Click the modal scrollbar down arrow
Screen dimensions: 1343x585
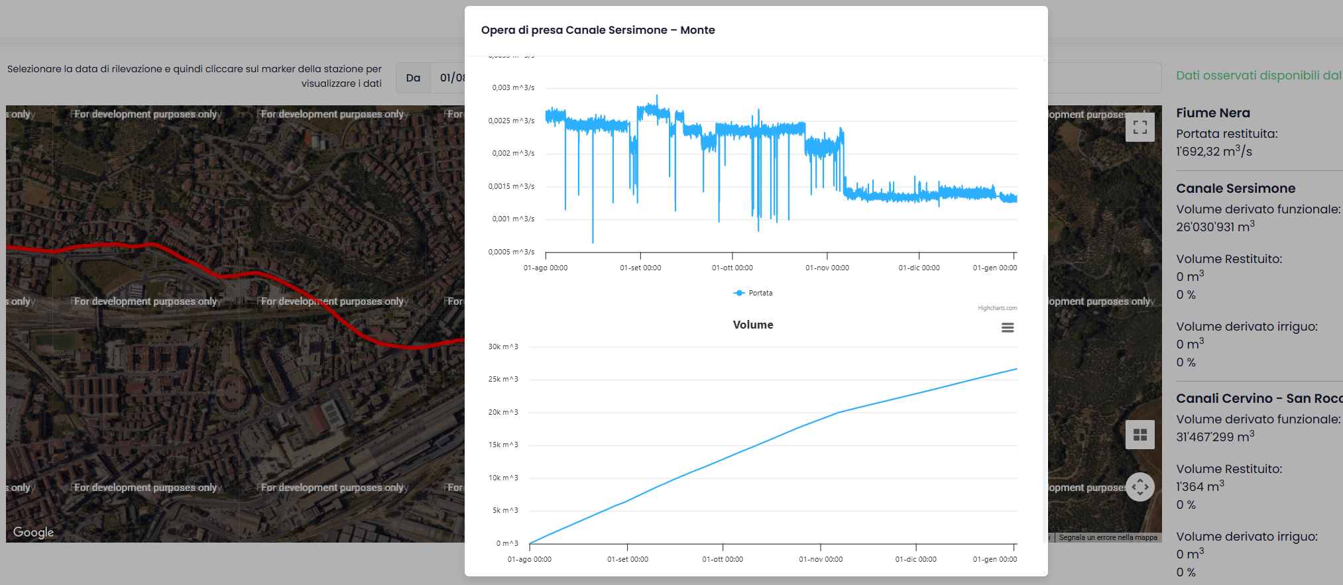click(1045, 572)
